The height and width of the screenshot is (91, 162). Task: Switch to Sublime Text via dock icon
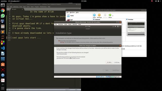[x=3, y=32]
